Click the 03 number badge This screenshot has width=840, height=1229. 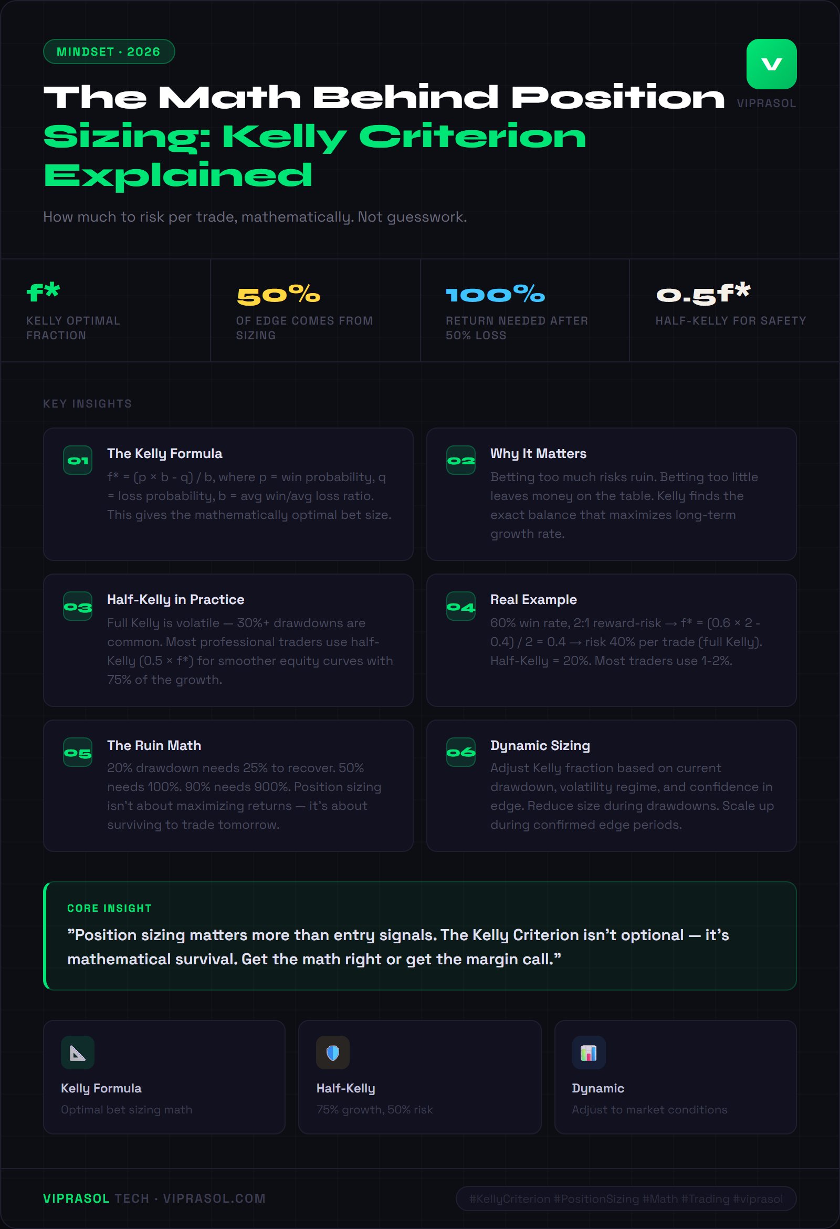pyautogui.click(x=78, y=606)
